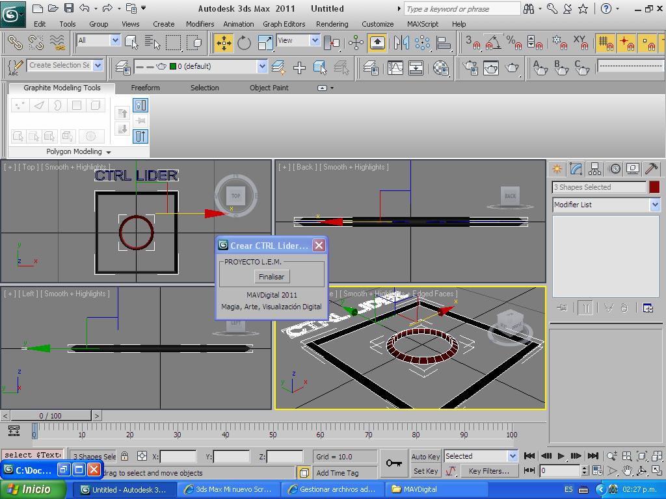Toggle Auto Key mode
The width and height of the screenshot is (666, 499).
(x=425, y=457)
